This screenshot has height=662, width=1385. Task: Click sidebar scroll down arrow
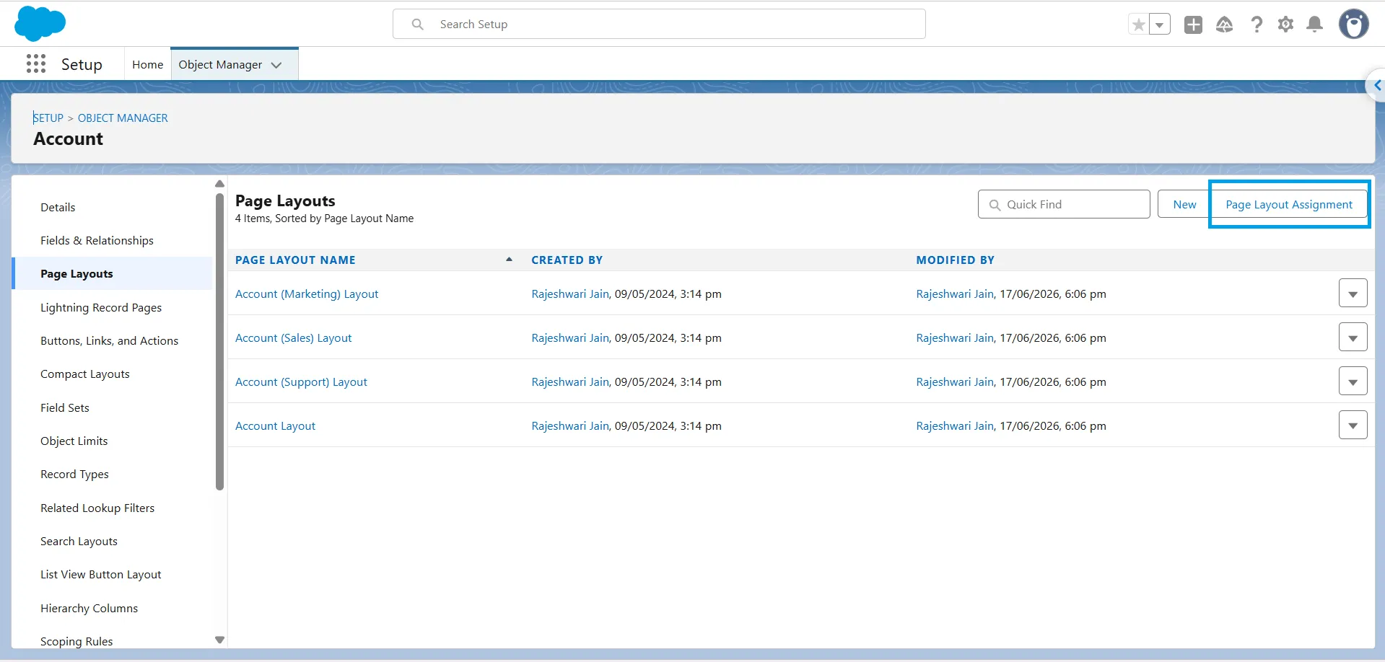220,640
